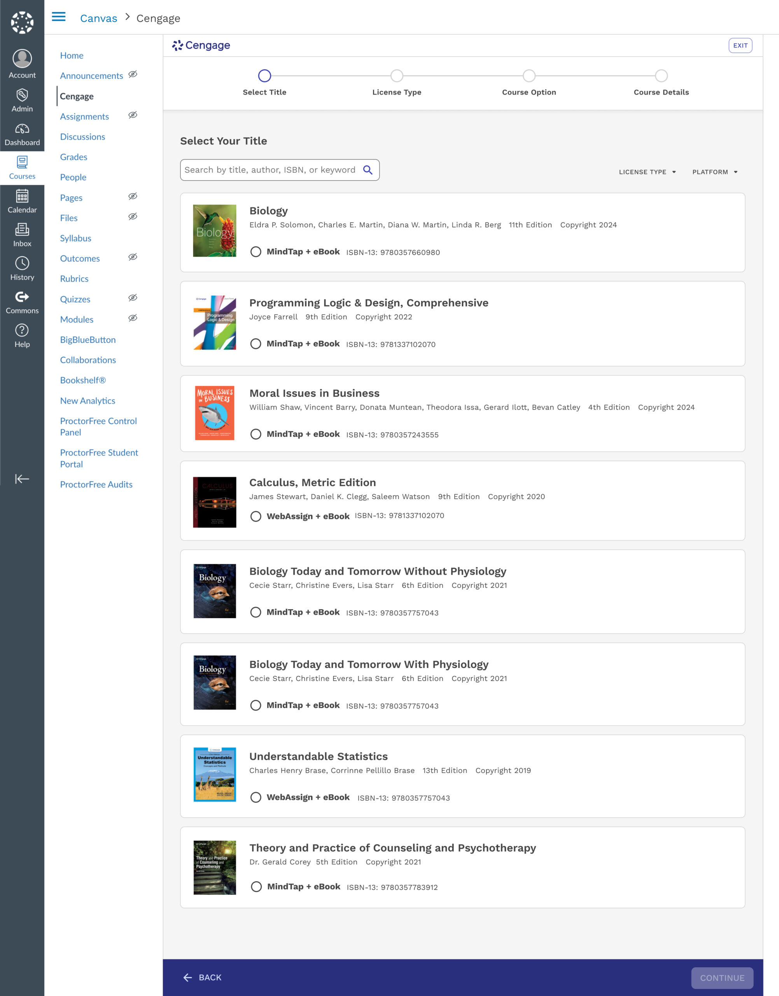779x996 pixels.
Task: Toggle Outcomes hidden eye icon
Action: [x=133, y=257]
